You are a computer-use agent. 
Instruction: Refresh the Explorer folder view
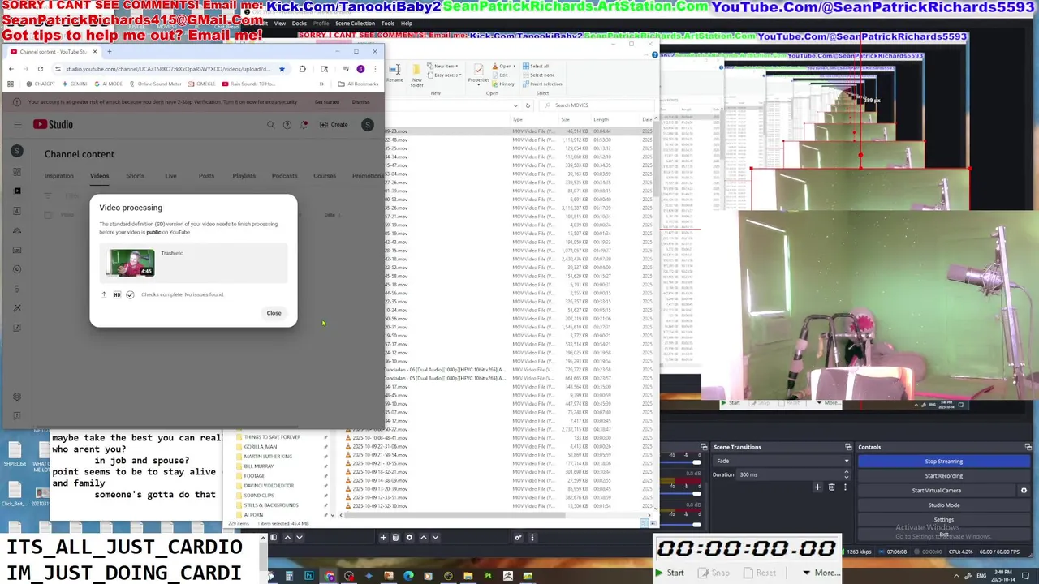(528, 105)
